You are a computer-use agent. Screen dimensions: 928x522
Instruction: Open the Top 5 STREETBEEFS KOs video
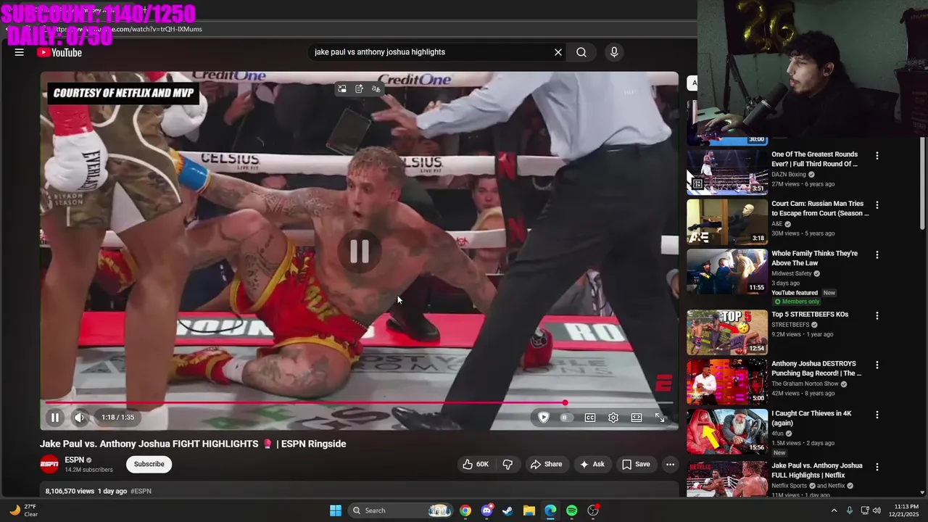click(809, 315)
